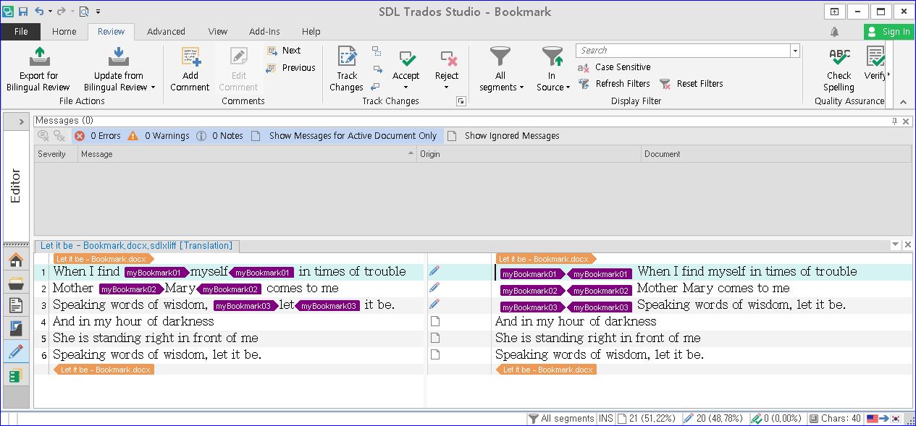Sort messages by the Origin column header
The height and width of the screenshot is (426, 916).
pyautogui.click(x=529, y=154)
